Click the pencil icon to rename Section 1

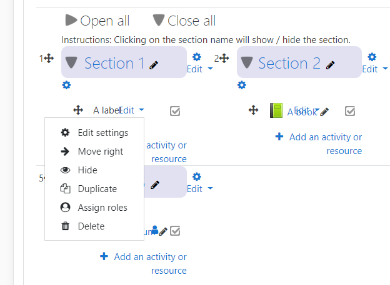point(154,65)
